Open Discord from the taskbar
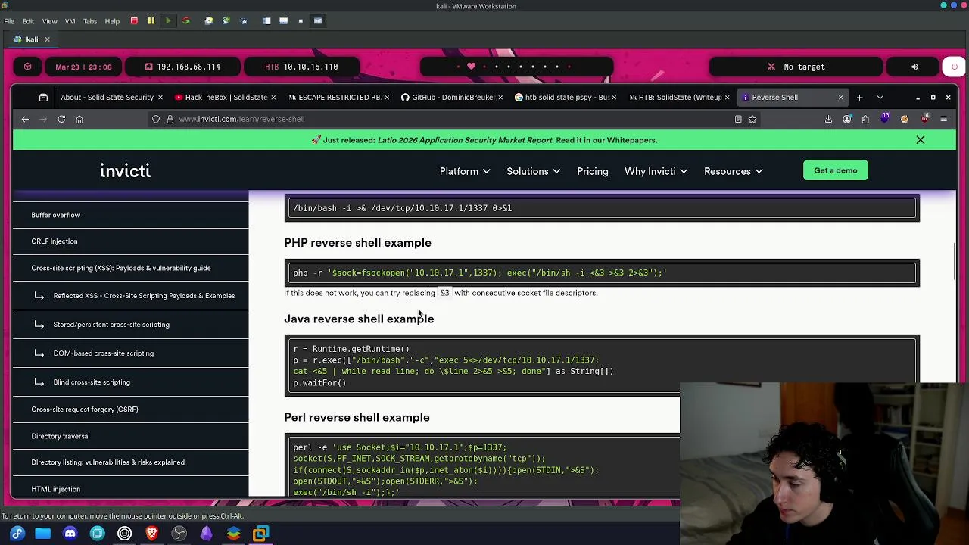This screenshot has width=969, height=545. tap(70, 534)
